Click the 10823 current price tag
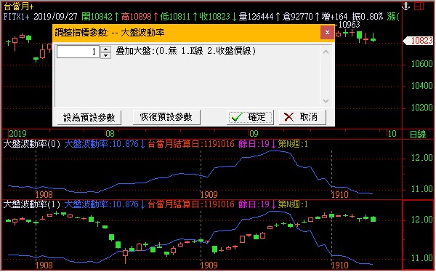Screen dimensions: 436x272 tap(419, 41)
